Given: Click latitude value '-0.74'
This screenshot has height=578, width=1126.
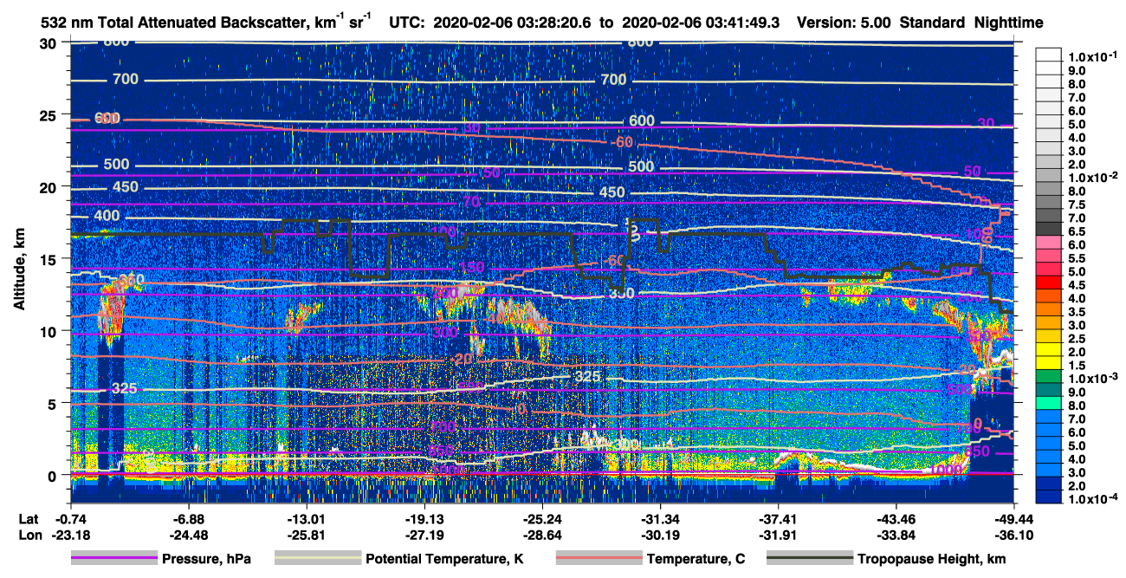Looking at the screenshot, I should point(70,520).
